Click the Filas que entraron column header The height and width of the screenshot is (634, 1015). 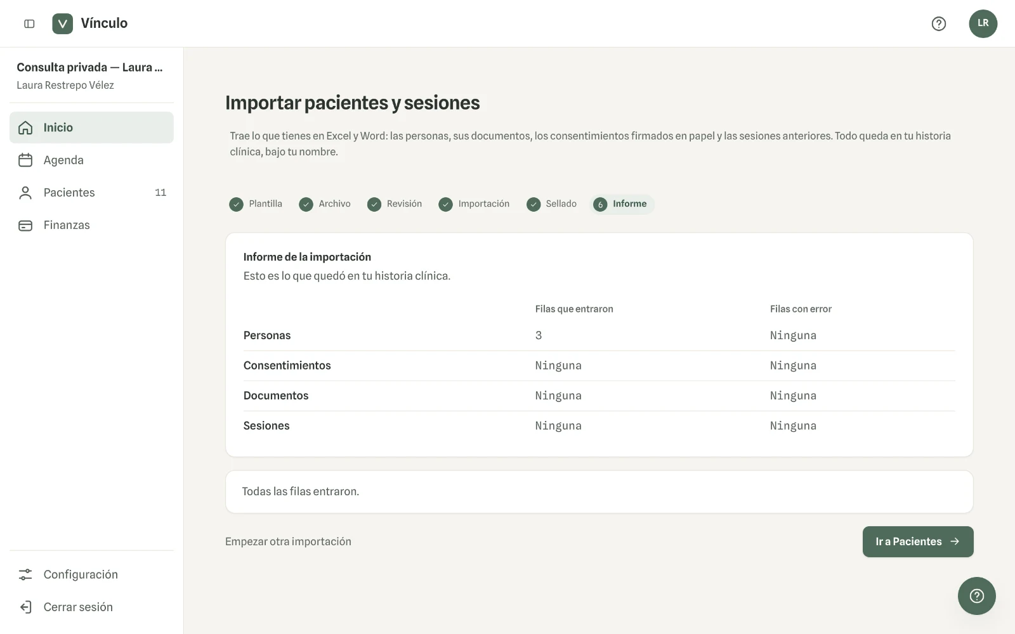574,309
